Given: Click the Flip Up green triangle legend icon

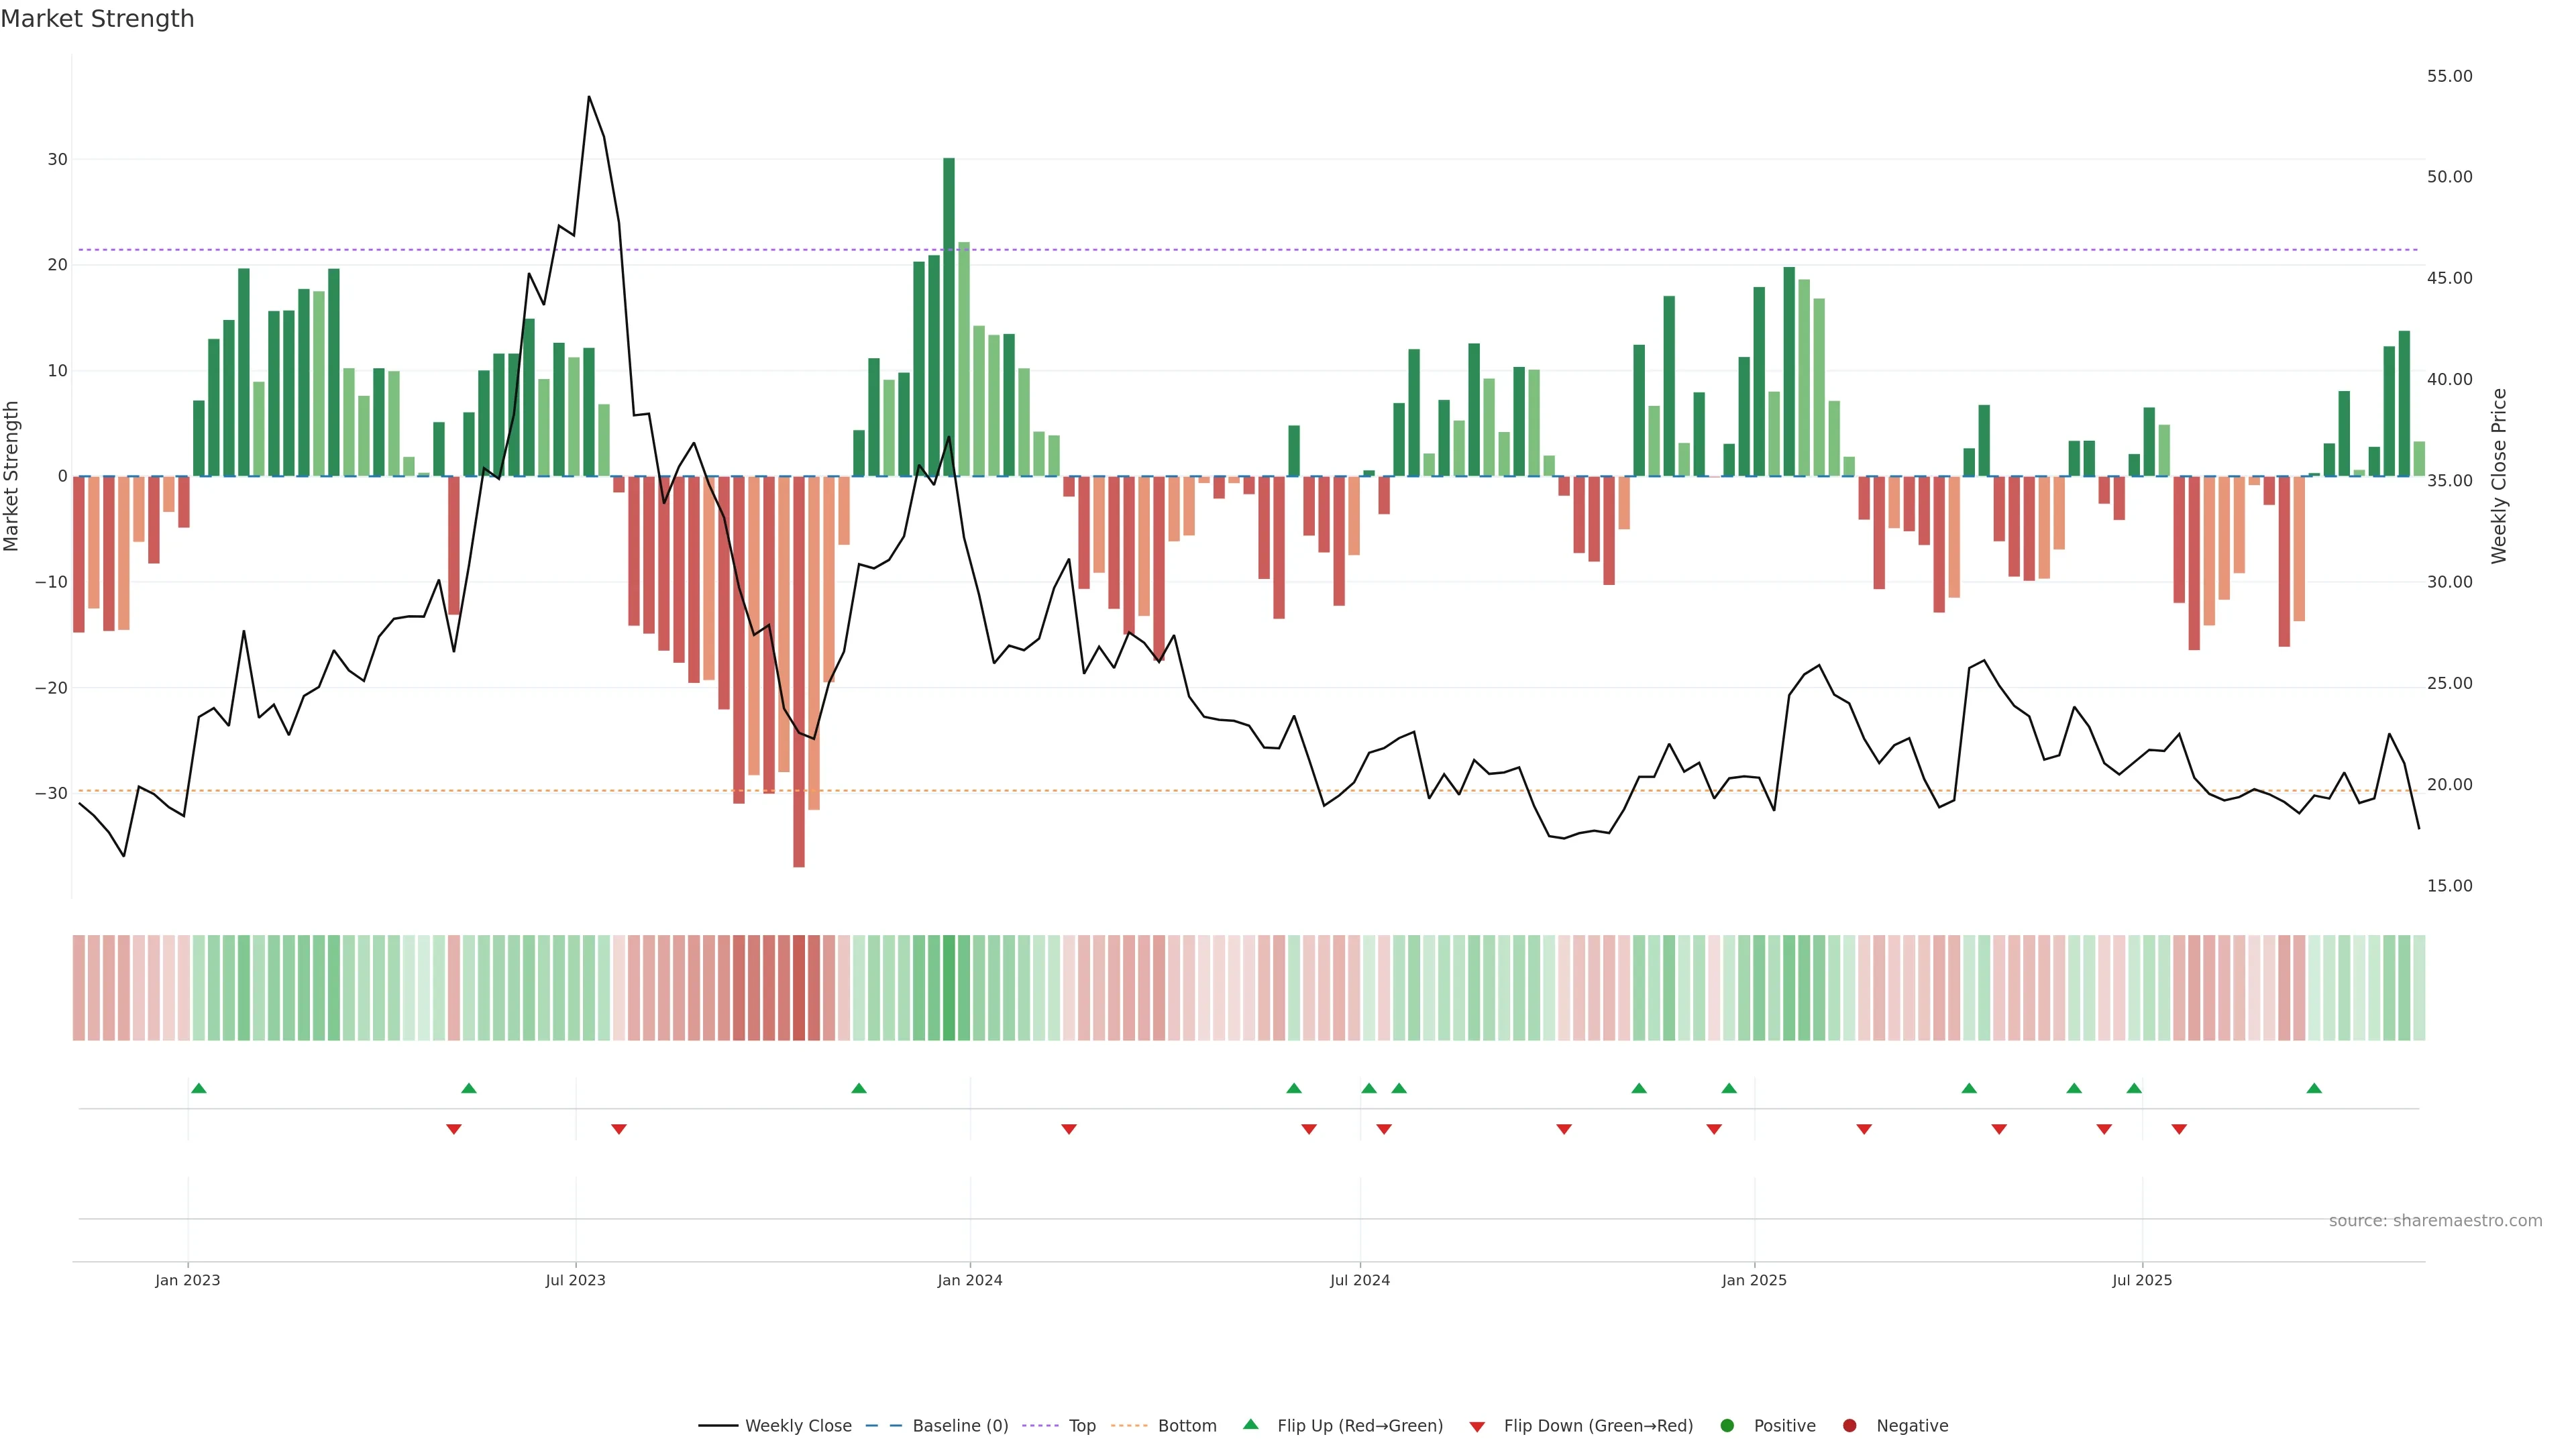Looking at the screenshot, I should pos(1250,1425).
